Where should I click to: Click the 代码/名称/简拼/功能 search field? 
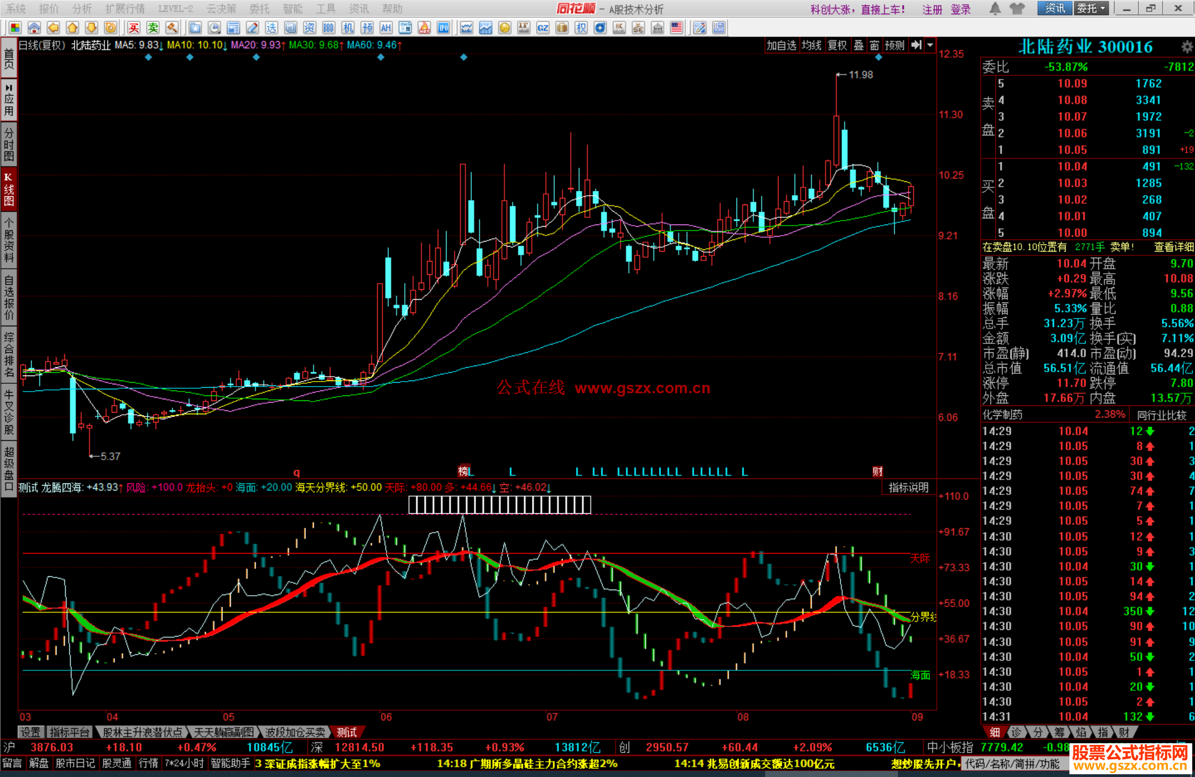(1012, 764)
